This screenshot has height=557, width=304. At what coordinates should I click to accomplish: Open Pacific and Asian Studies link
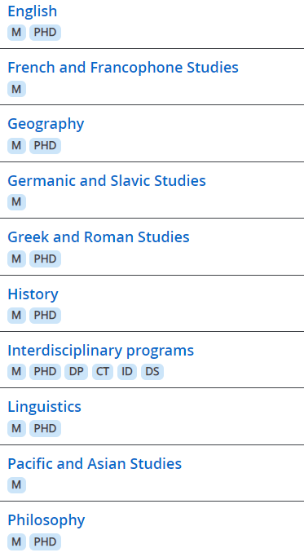point(95,464)
